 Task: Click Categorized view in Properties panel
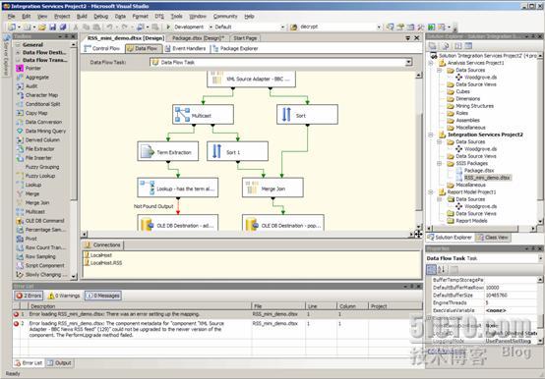click(x=431, y=269)
